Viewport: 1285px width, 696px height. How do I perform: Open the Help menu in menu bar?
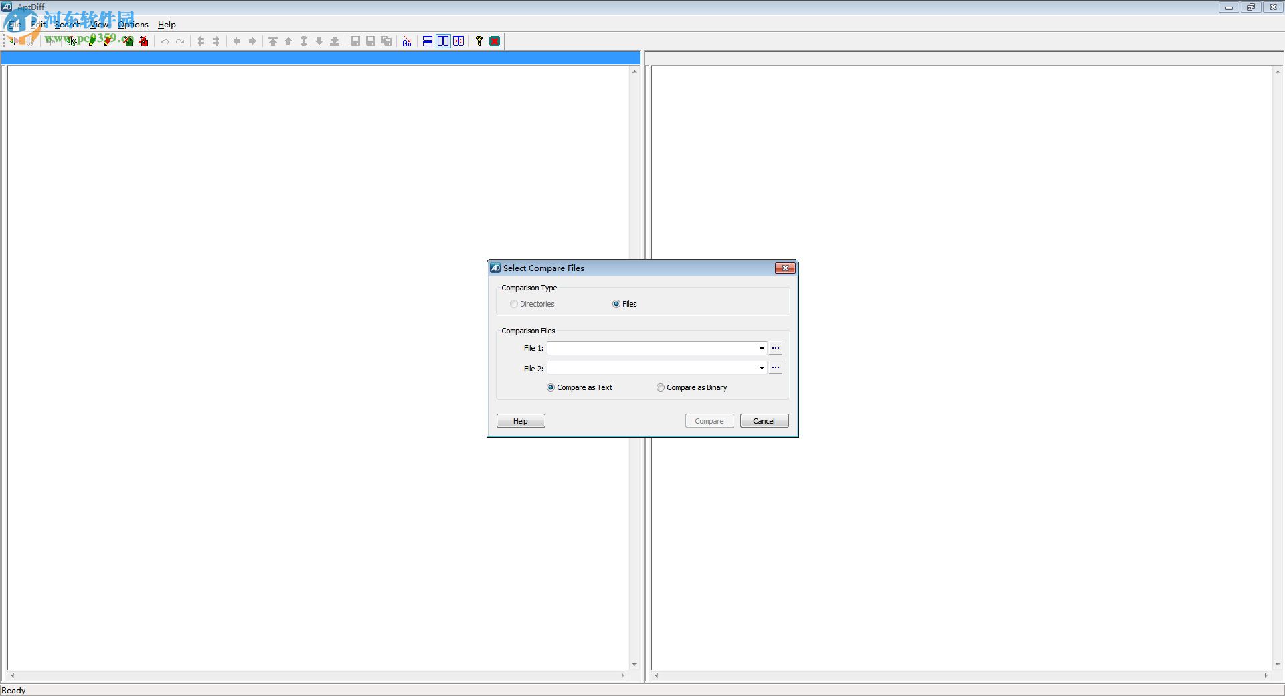coord(167,25)
